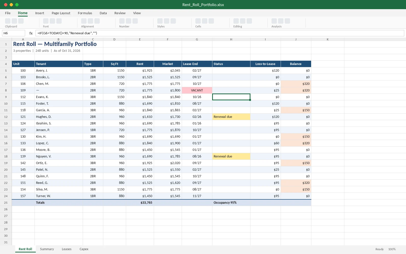
Task: Click into the formula bar text
Action: tap(220, 33)
